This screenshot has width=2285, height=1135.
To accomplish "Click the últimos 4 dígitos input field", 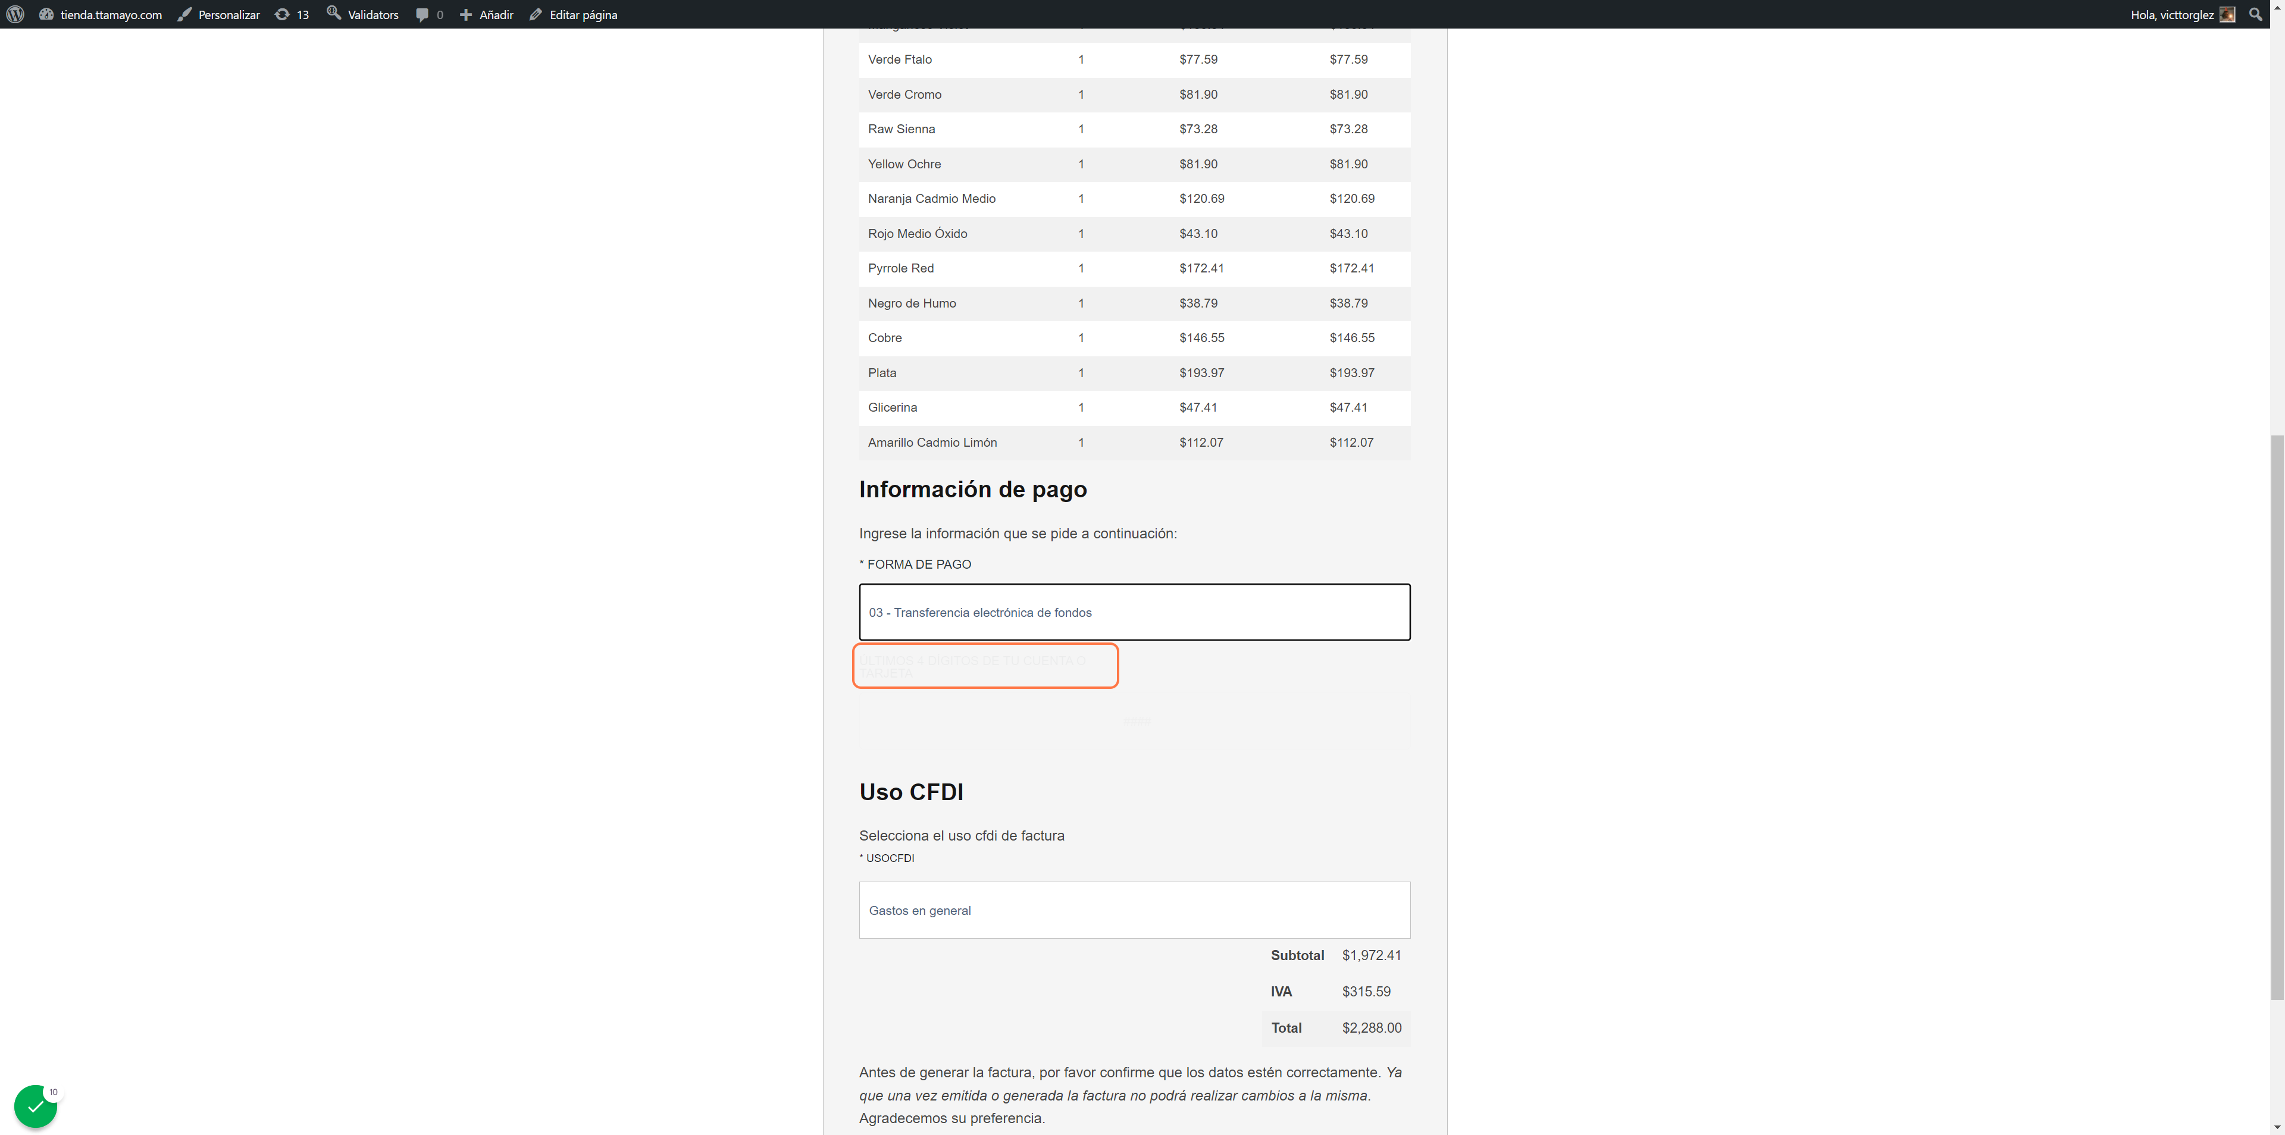I will (x=1135, y=721).
